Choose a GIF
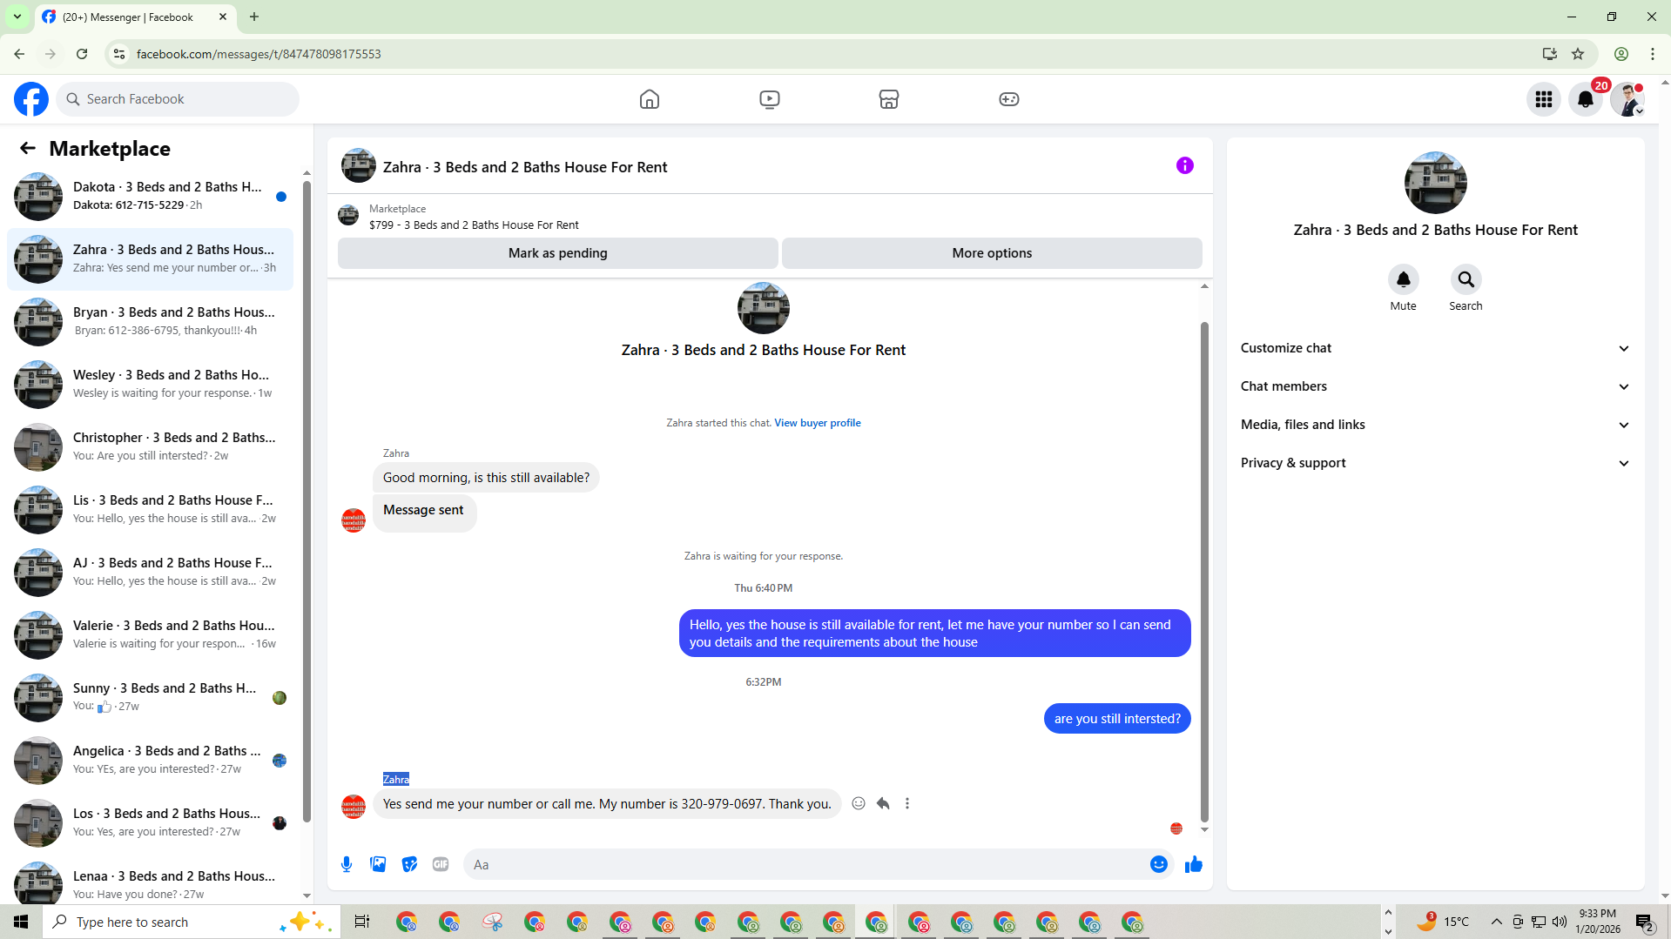1671x939 pixels. point(441,864)
